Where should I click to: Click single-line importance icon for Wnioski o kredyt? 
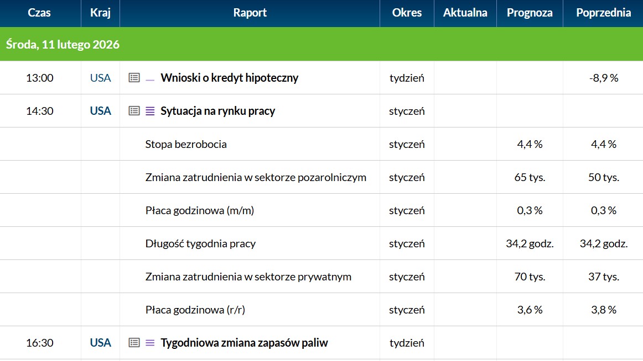pyautogui.click(x=150, y=78)
